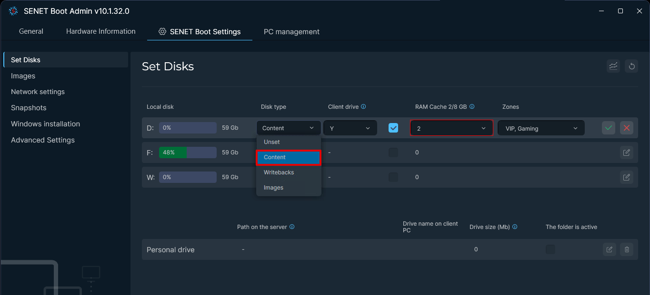Click the RAM Cache info icon
The height and width of the screenshot is (295, 650).
coord(472,106)
